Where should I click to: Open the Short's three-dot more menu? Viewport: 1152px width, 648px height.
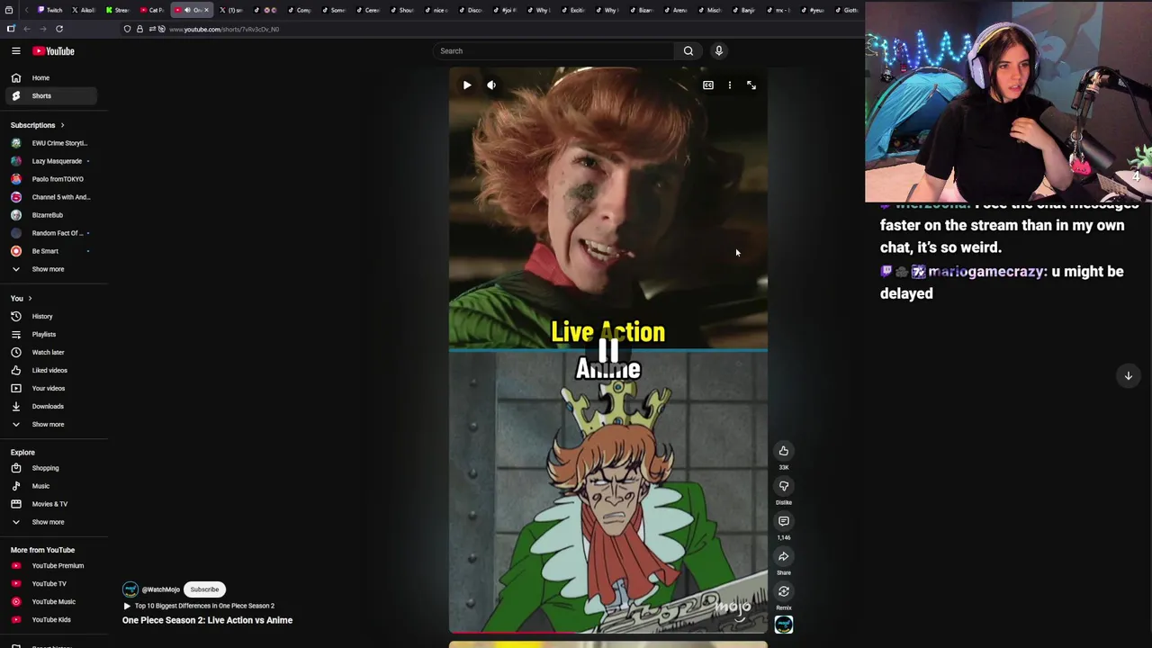(730, 85)
